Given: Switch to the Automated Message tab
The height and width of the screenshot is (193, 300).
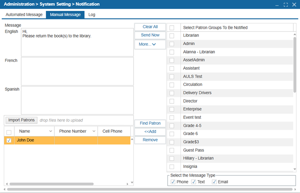Looking at the screenshot, I should click(24, 15).
